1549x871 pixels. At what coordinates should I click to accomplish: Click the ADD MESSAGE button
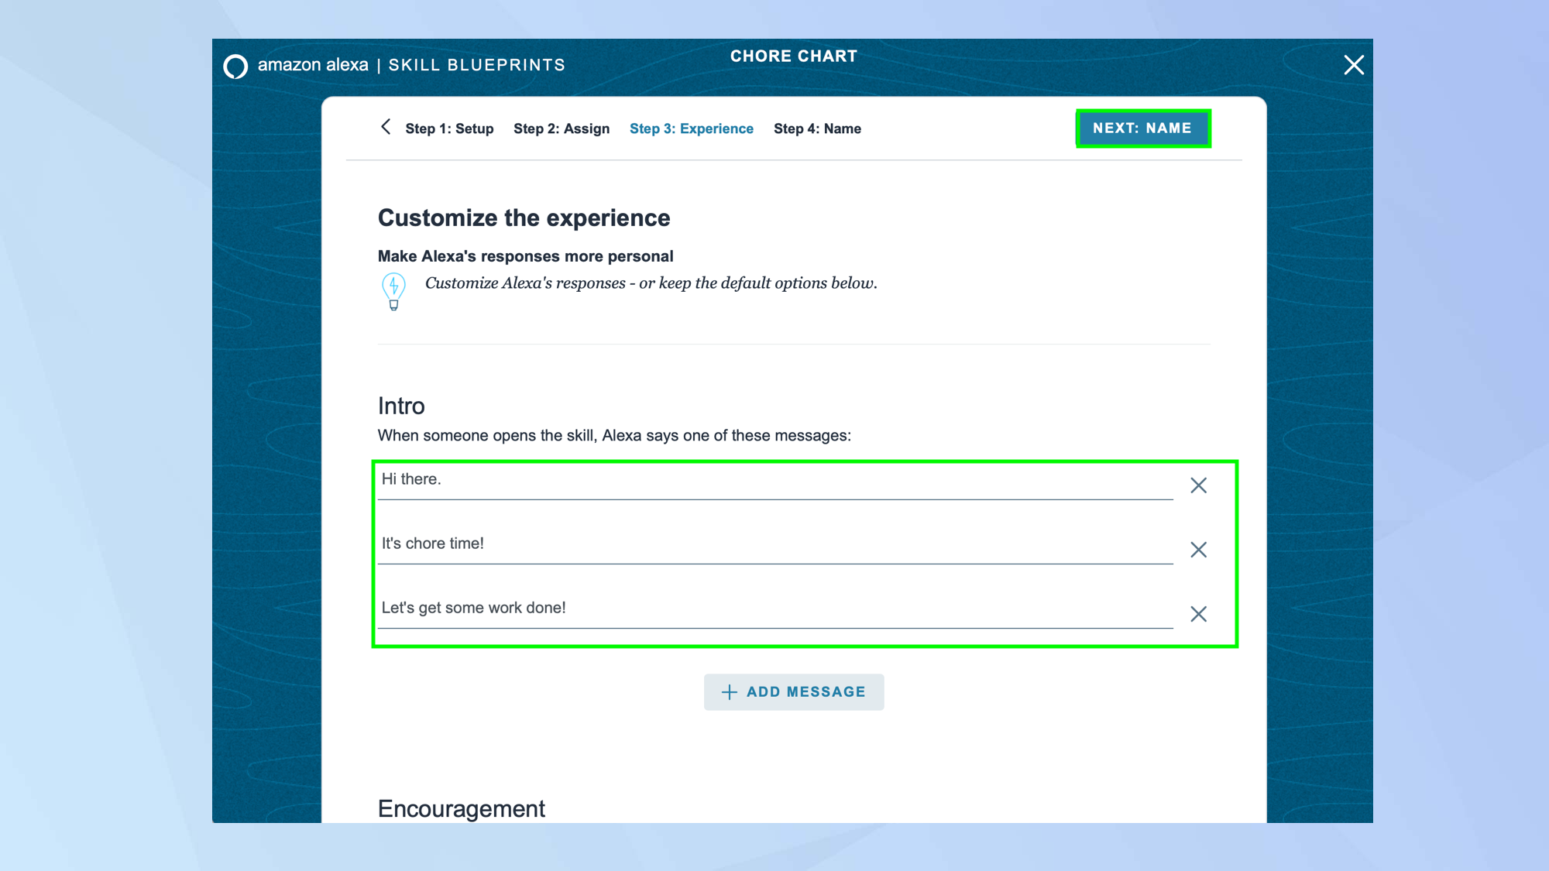pyautogui.click(x=794, y=692)
